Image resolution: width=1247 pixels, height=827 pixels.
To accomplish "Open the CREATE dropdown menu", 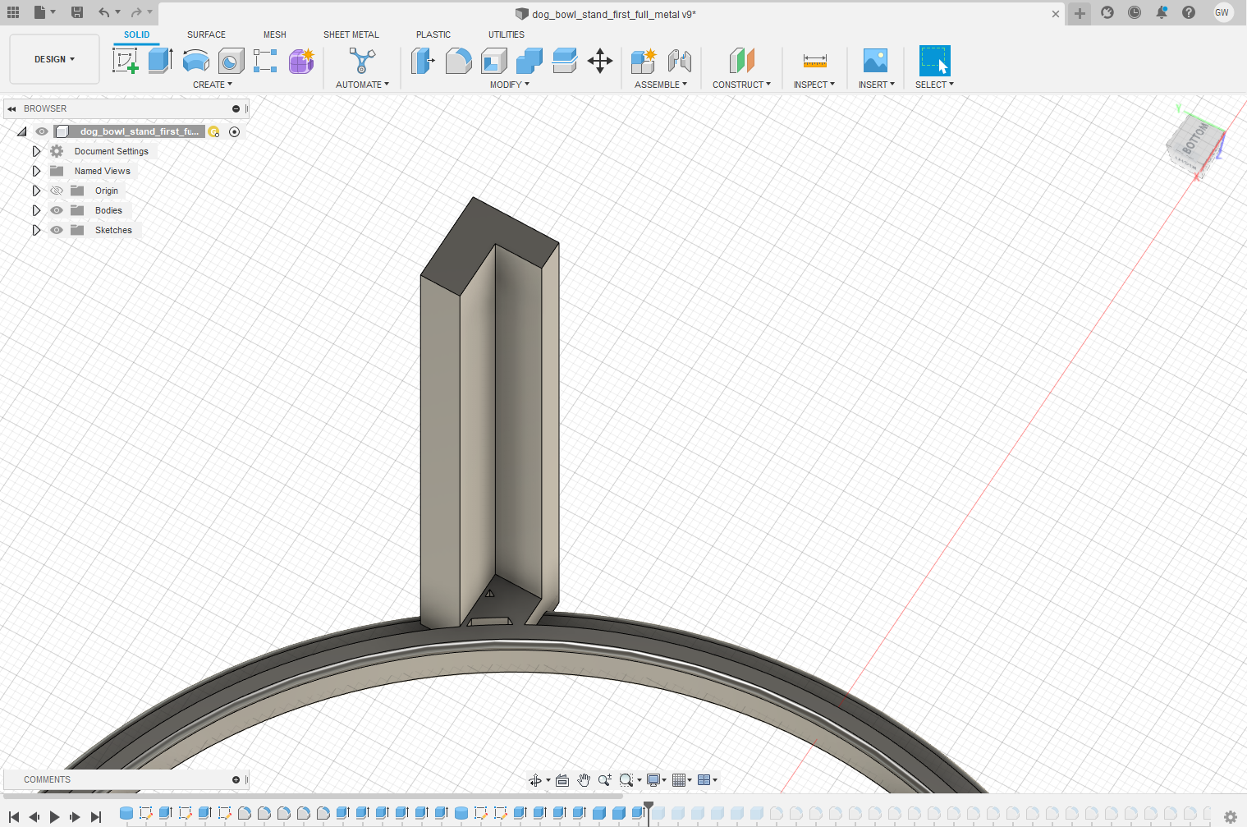I will [x=213, y=85].
